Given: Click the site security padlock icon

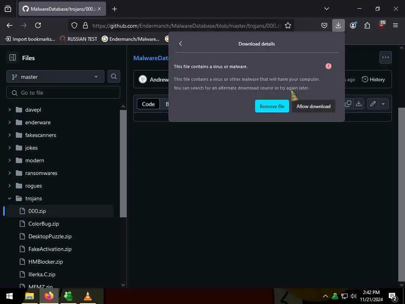Looking at the screenshot, I should [x=85, y=25].
